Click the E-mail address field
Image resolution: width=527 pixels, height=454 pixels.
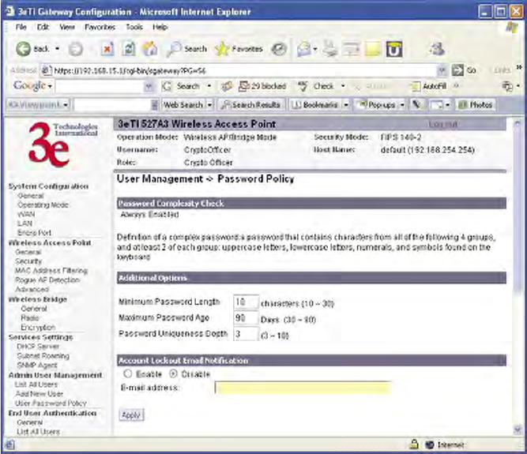coord(303,388)
